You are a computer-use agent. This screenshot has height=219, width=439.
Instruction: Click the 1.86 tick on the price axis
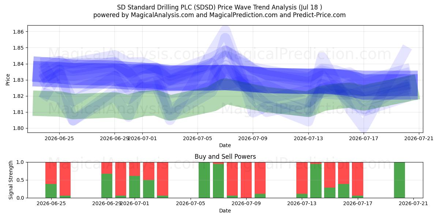click(x=18, y=32)
